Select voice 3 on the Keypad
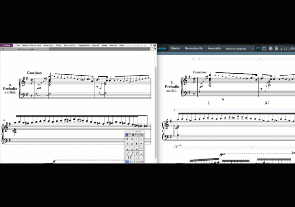295x207 pixels. (x=134, y=161)
